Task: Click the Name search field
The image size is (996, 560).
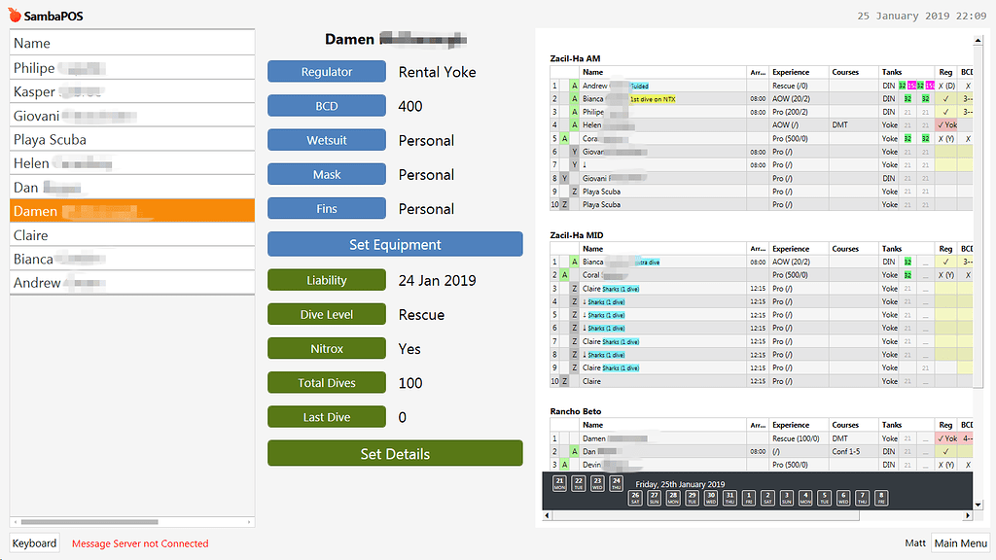Action: pos(131,43)
